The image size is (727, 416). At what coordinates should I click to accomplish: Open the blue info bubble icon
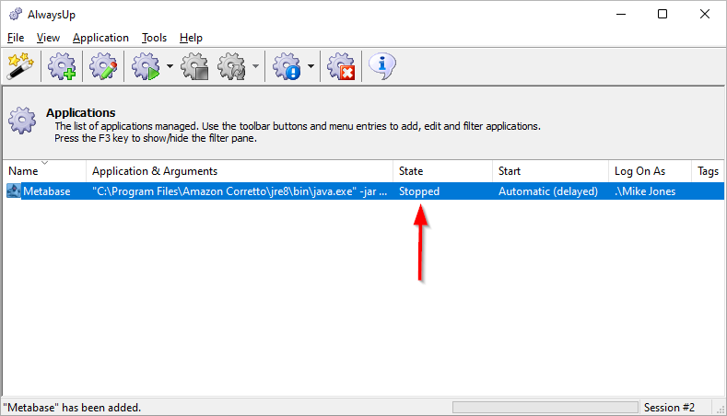point(382,66)
